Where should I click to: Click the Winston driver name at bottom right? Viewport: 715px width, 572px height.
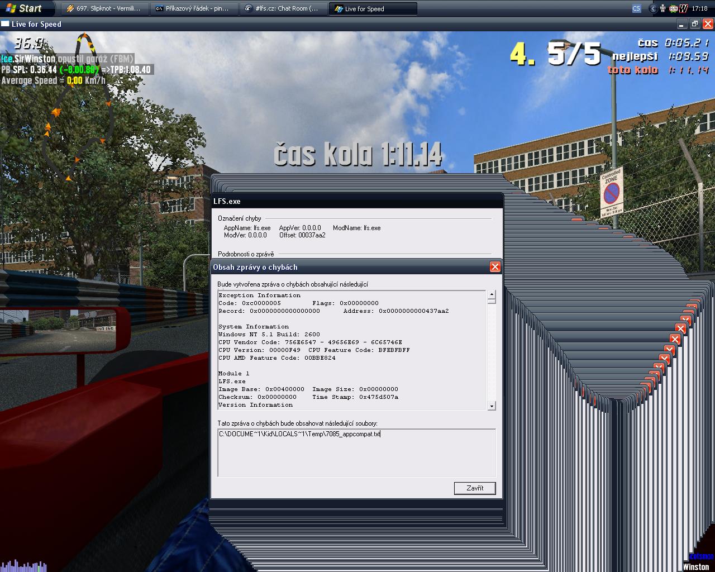696,567
